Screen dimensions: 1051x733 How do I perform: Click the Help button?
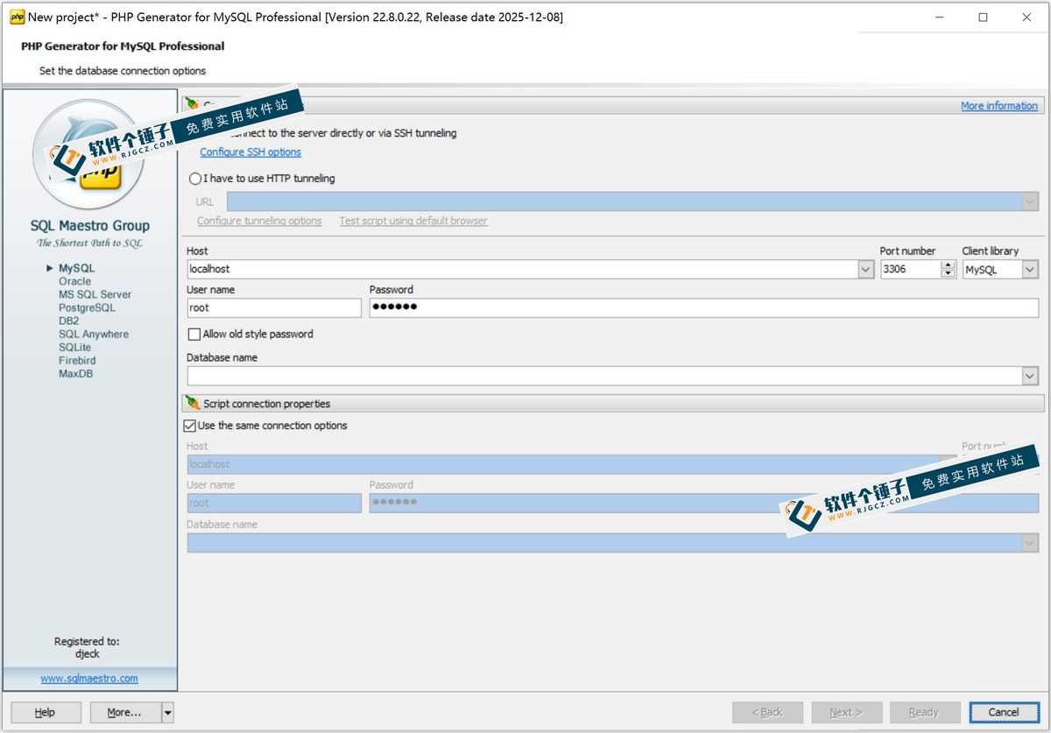click(x=45, y=712)
